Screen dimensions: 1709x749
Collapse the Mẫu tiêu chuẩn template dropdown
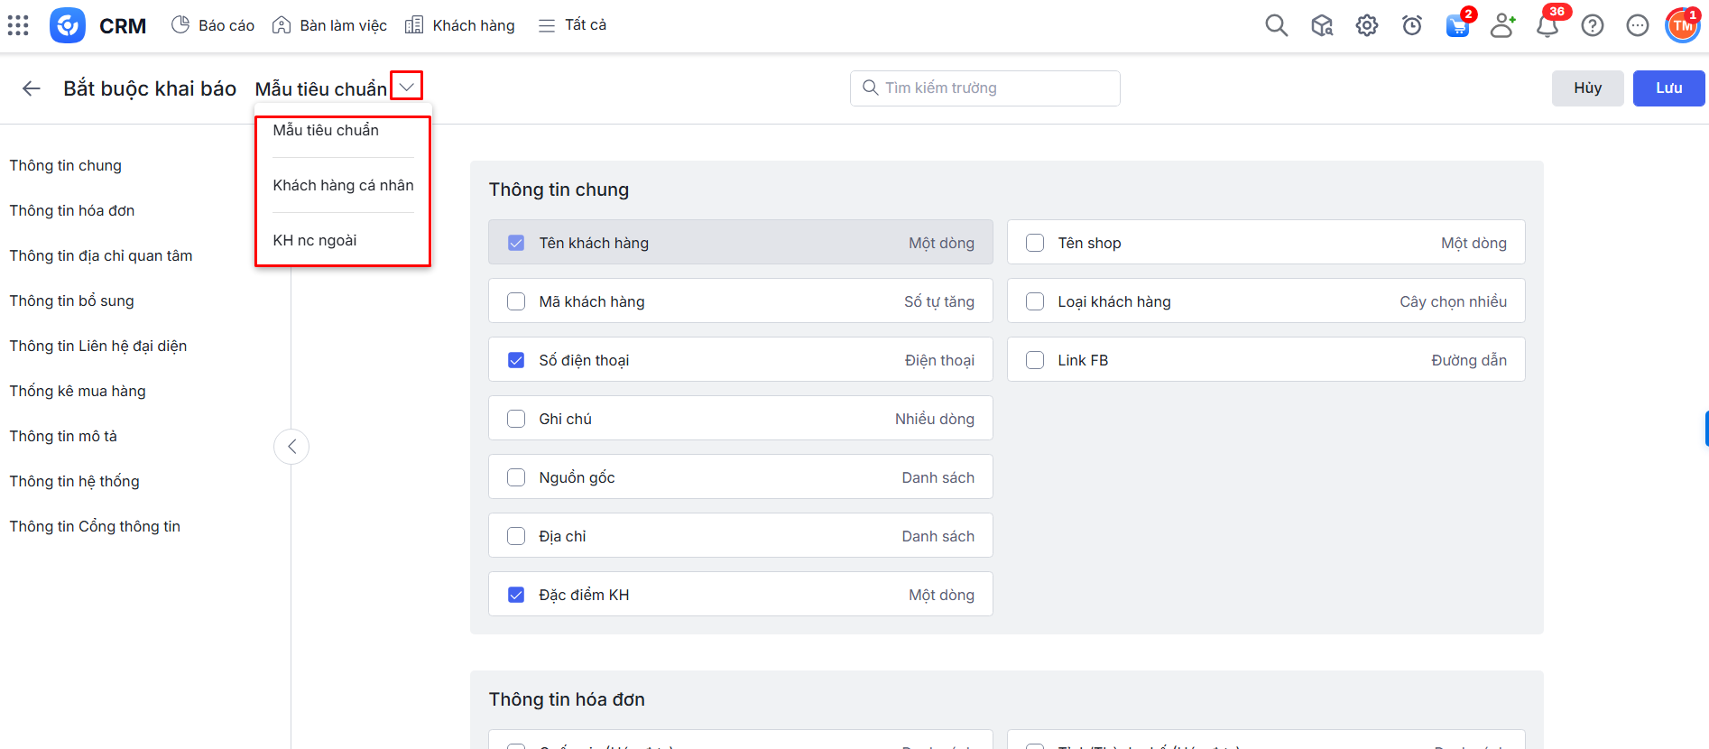(x=407, y=87)
